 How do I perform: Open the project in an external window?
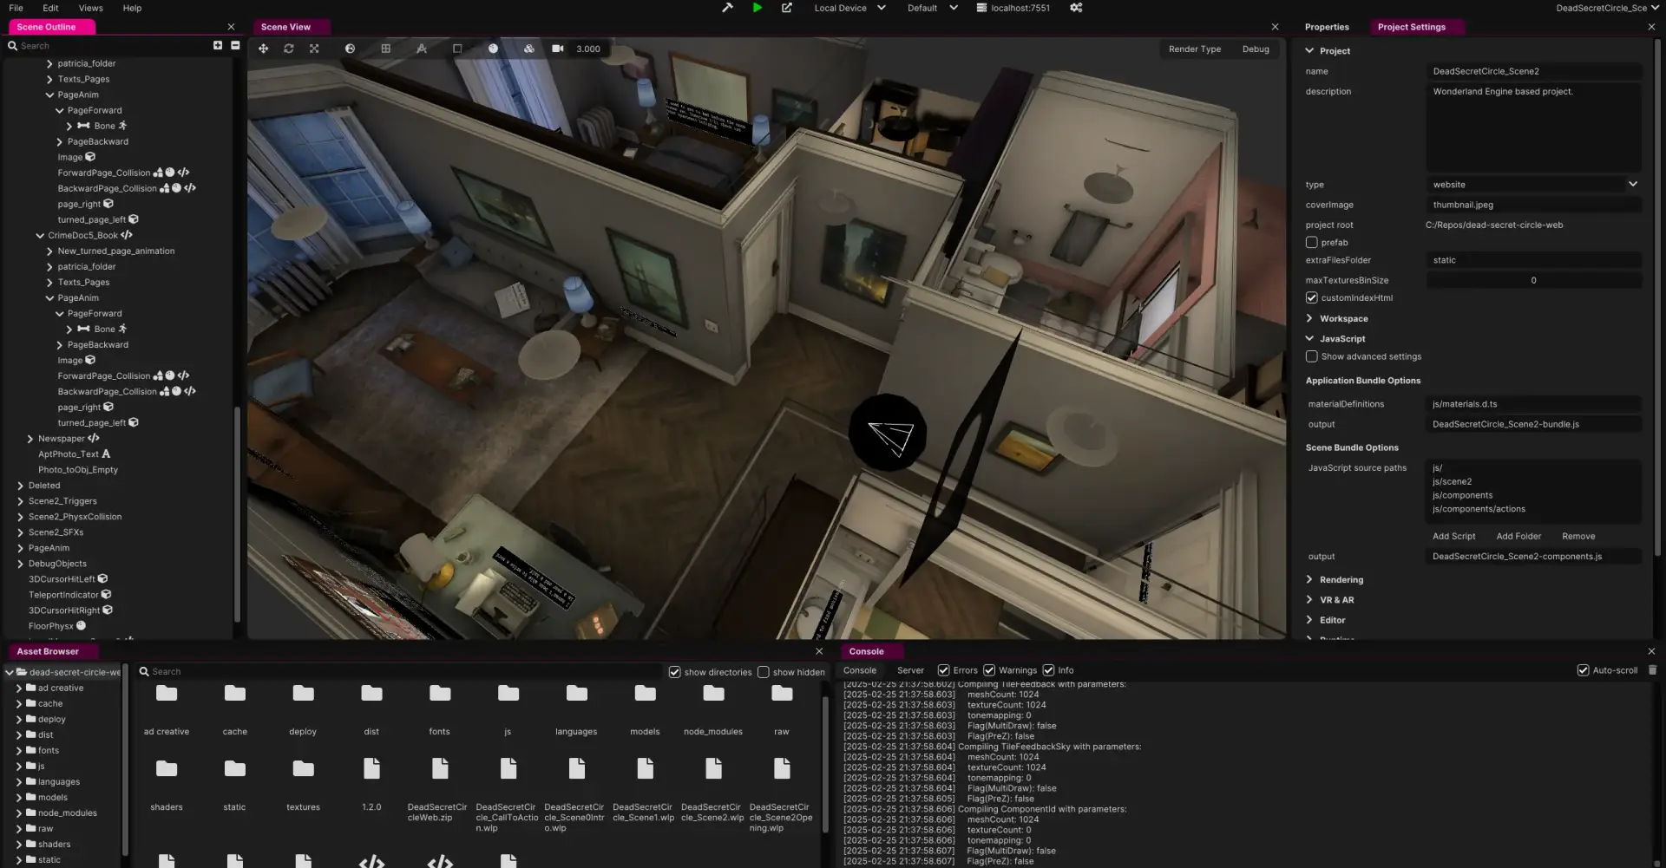786,8
